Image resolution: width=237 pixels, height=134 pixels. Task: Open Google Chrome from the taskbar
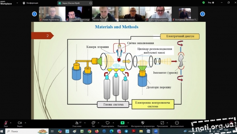[89, 131]
